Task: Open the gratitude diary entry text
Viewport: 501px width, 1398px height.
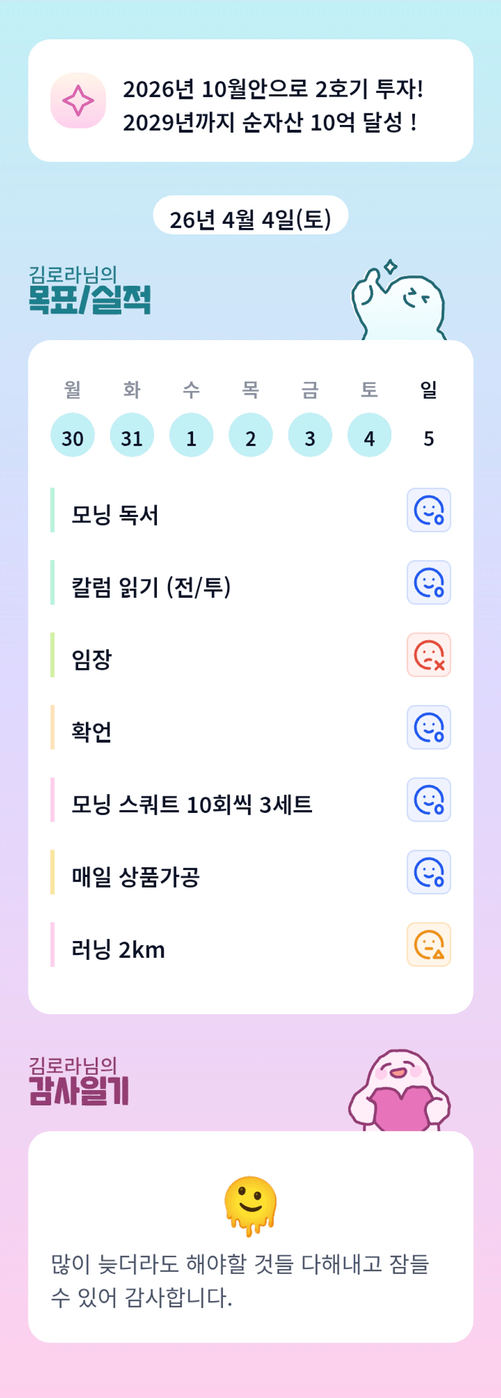Action: click(x=241, y=1280)
